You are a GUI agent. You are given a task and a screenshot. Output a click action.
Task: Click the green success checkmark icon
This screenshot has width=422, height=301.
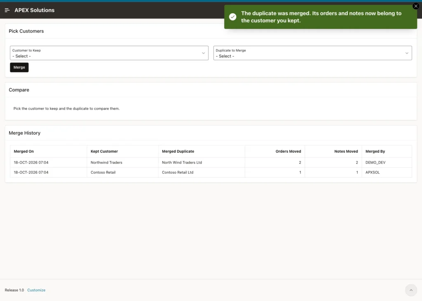coord(232,17)
